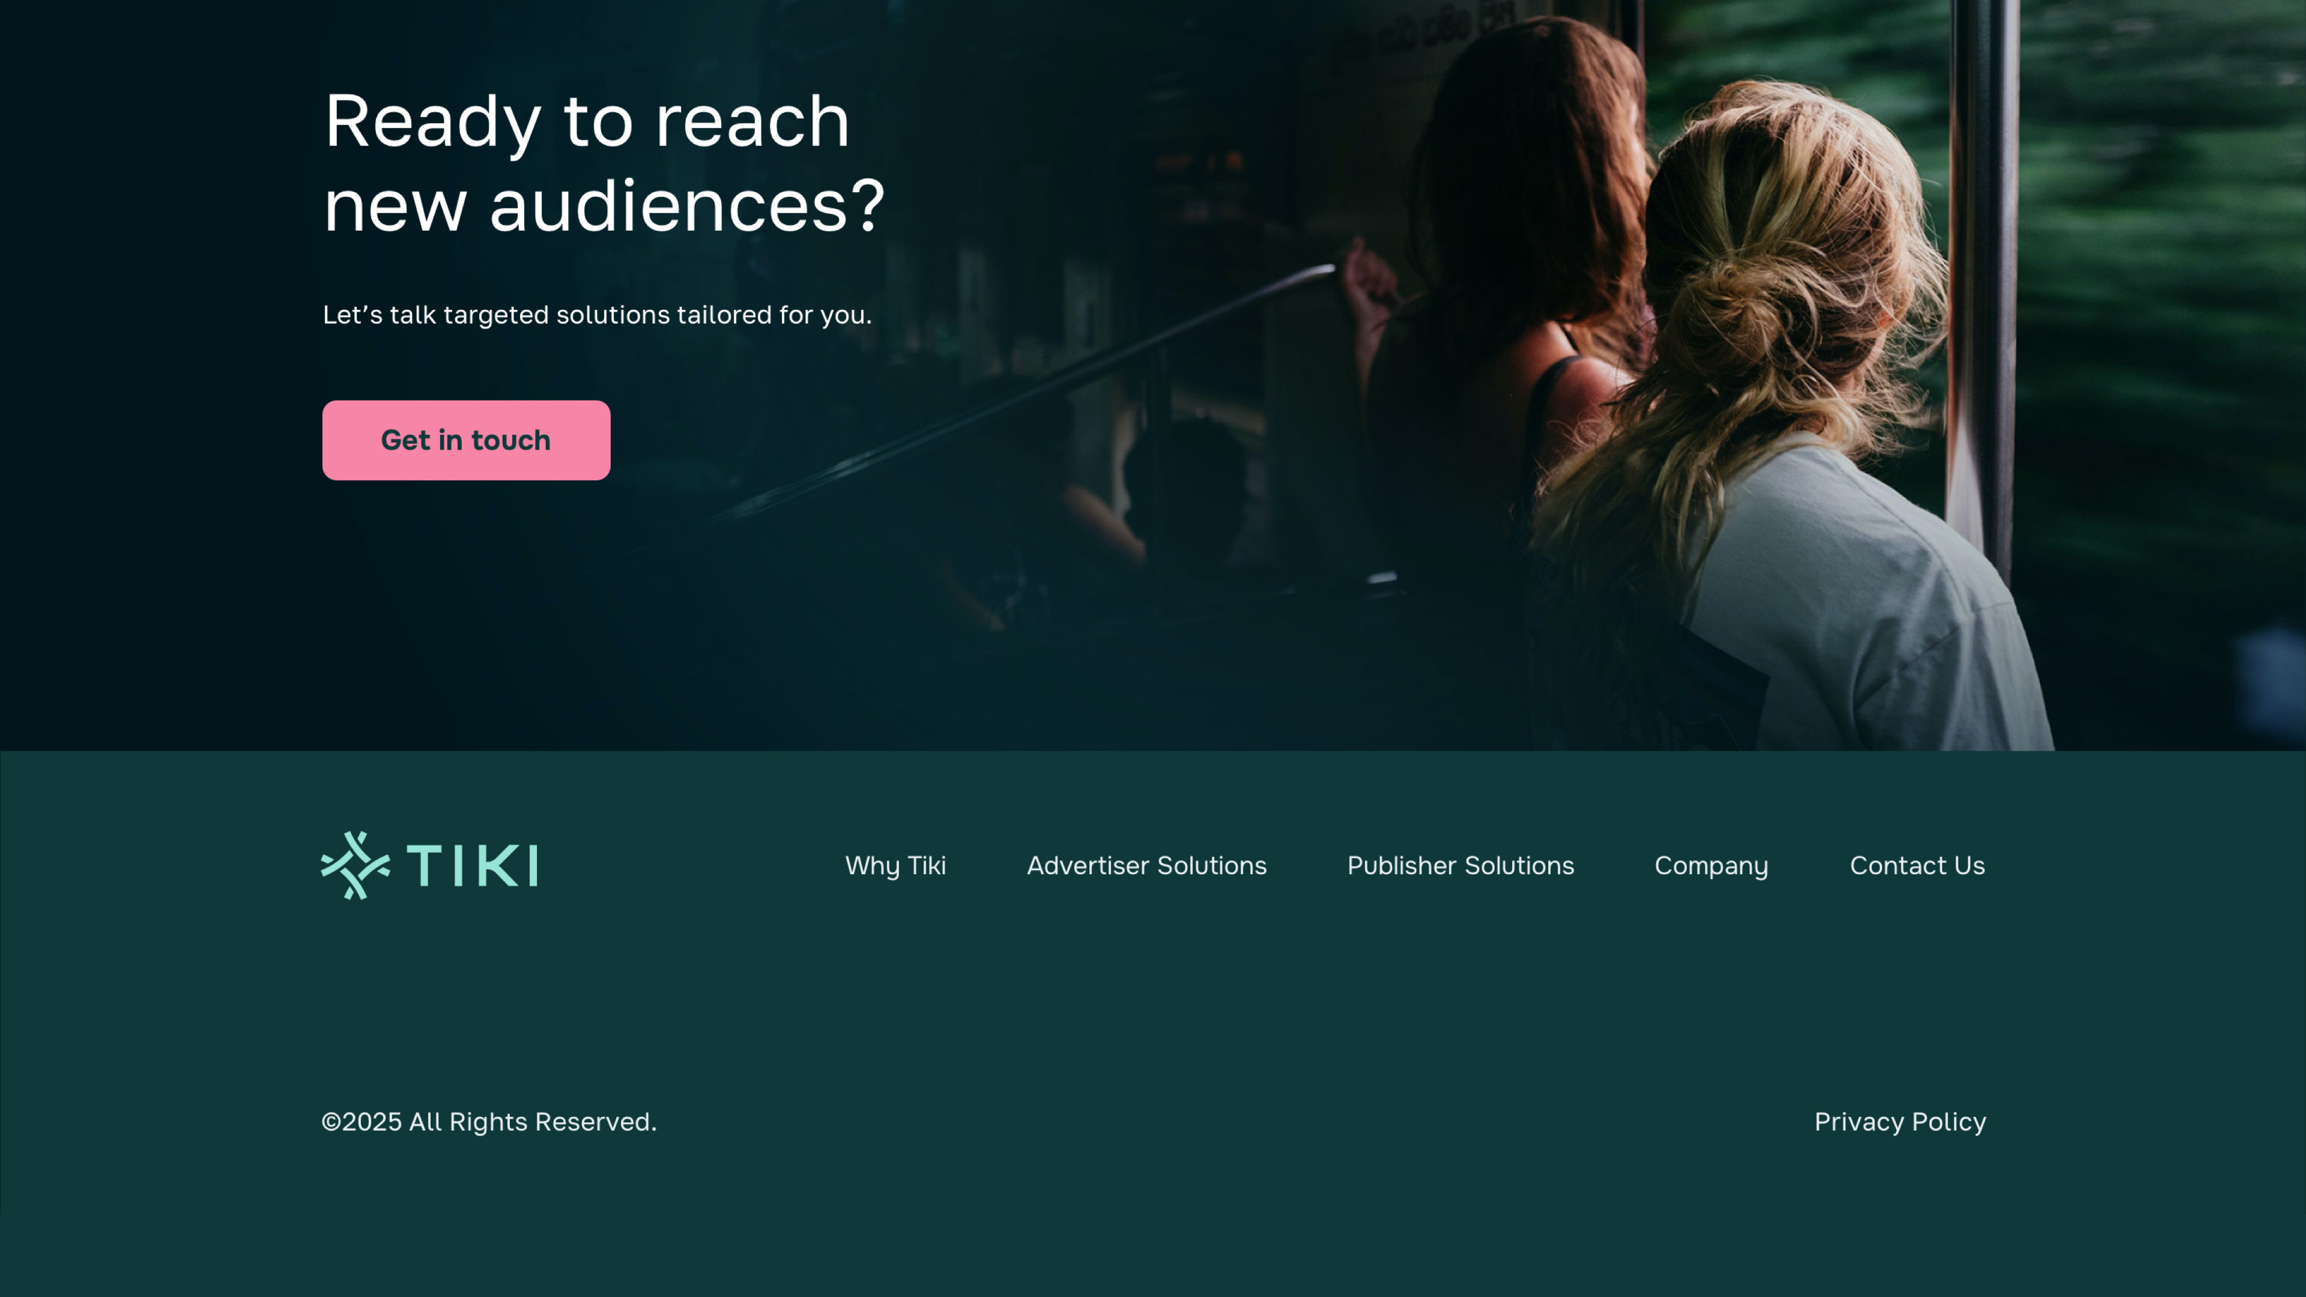Click the blurred green foliage background
The height and width of the screenshot is (1297, 2306).
2166,268
